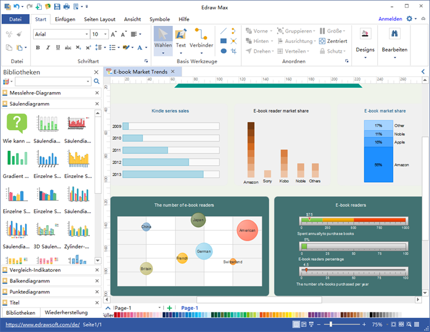Select the crop tool icon
This screenshot has width=430, height=332.
pyautogui.click(x=233, y=51)
